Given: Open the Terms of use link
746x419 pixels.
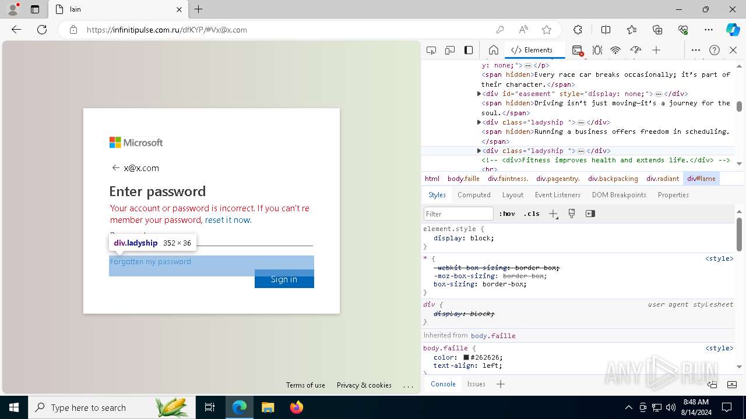Looking at the screenshot, I should point(305,385).
